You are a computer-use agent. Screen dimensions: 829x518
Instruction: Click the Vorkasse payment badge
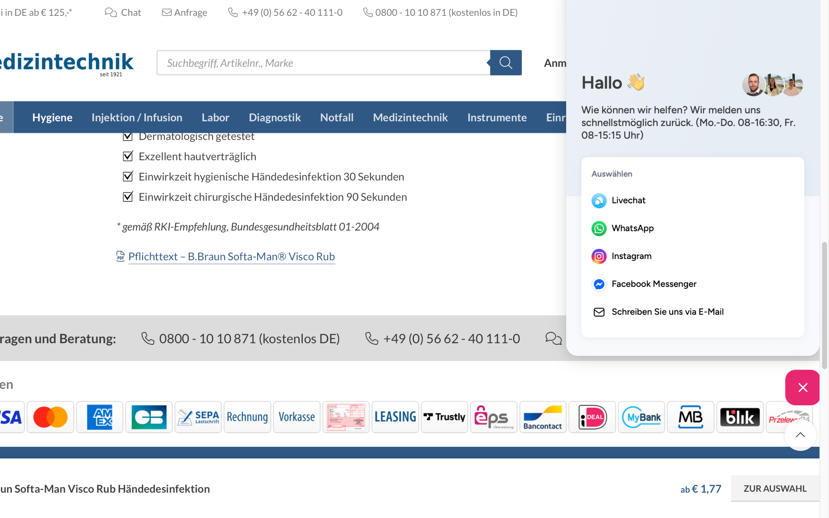[x=297, y=417]
